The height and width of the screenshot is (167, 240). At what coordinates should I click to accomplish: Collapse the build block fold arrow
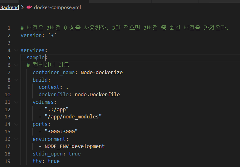(16, 80)
